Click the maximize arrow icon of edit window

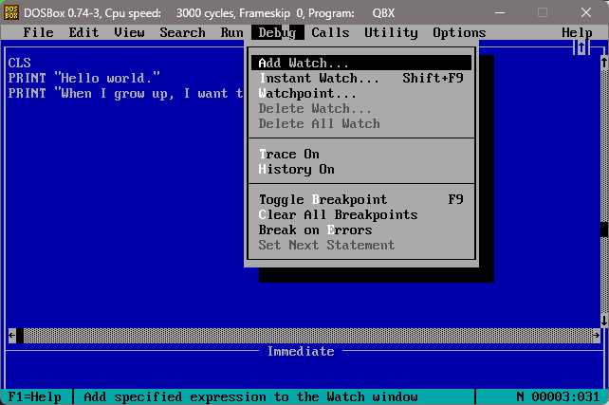tap(581, 47)
